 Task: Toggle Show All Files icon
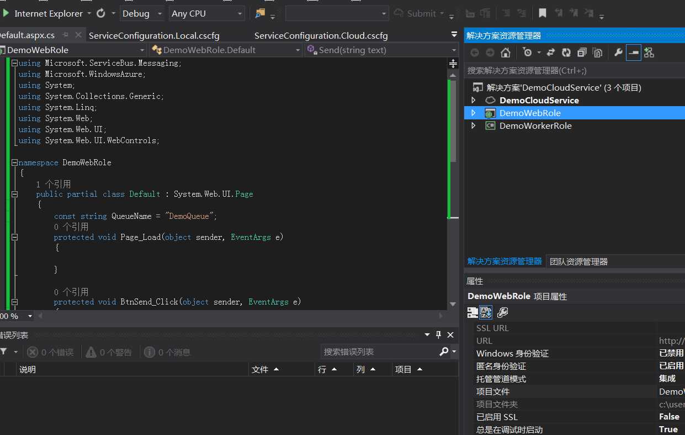[597, 53]
